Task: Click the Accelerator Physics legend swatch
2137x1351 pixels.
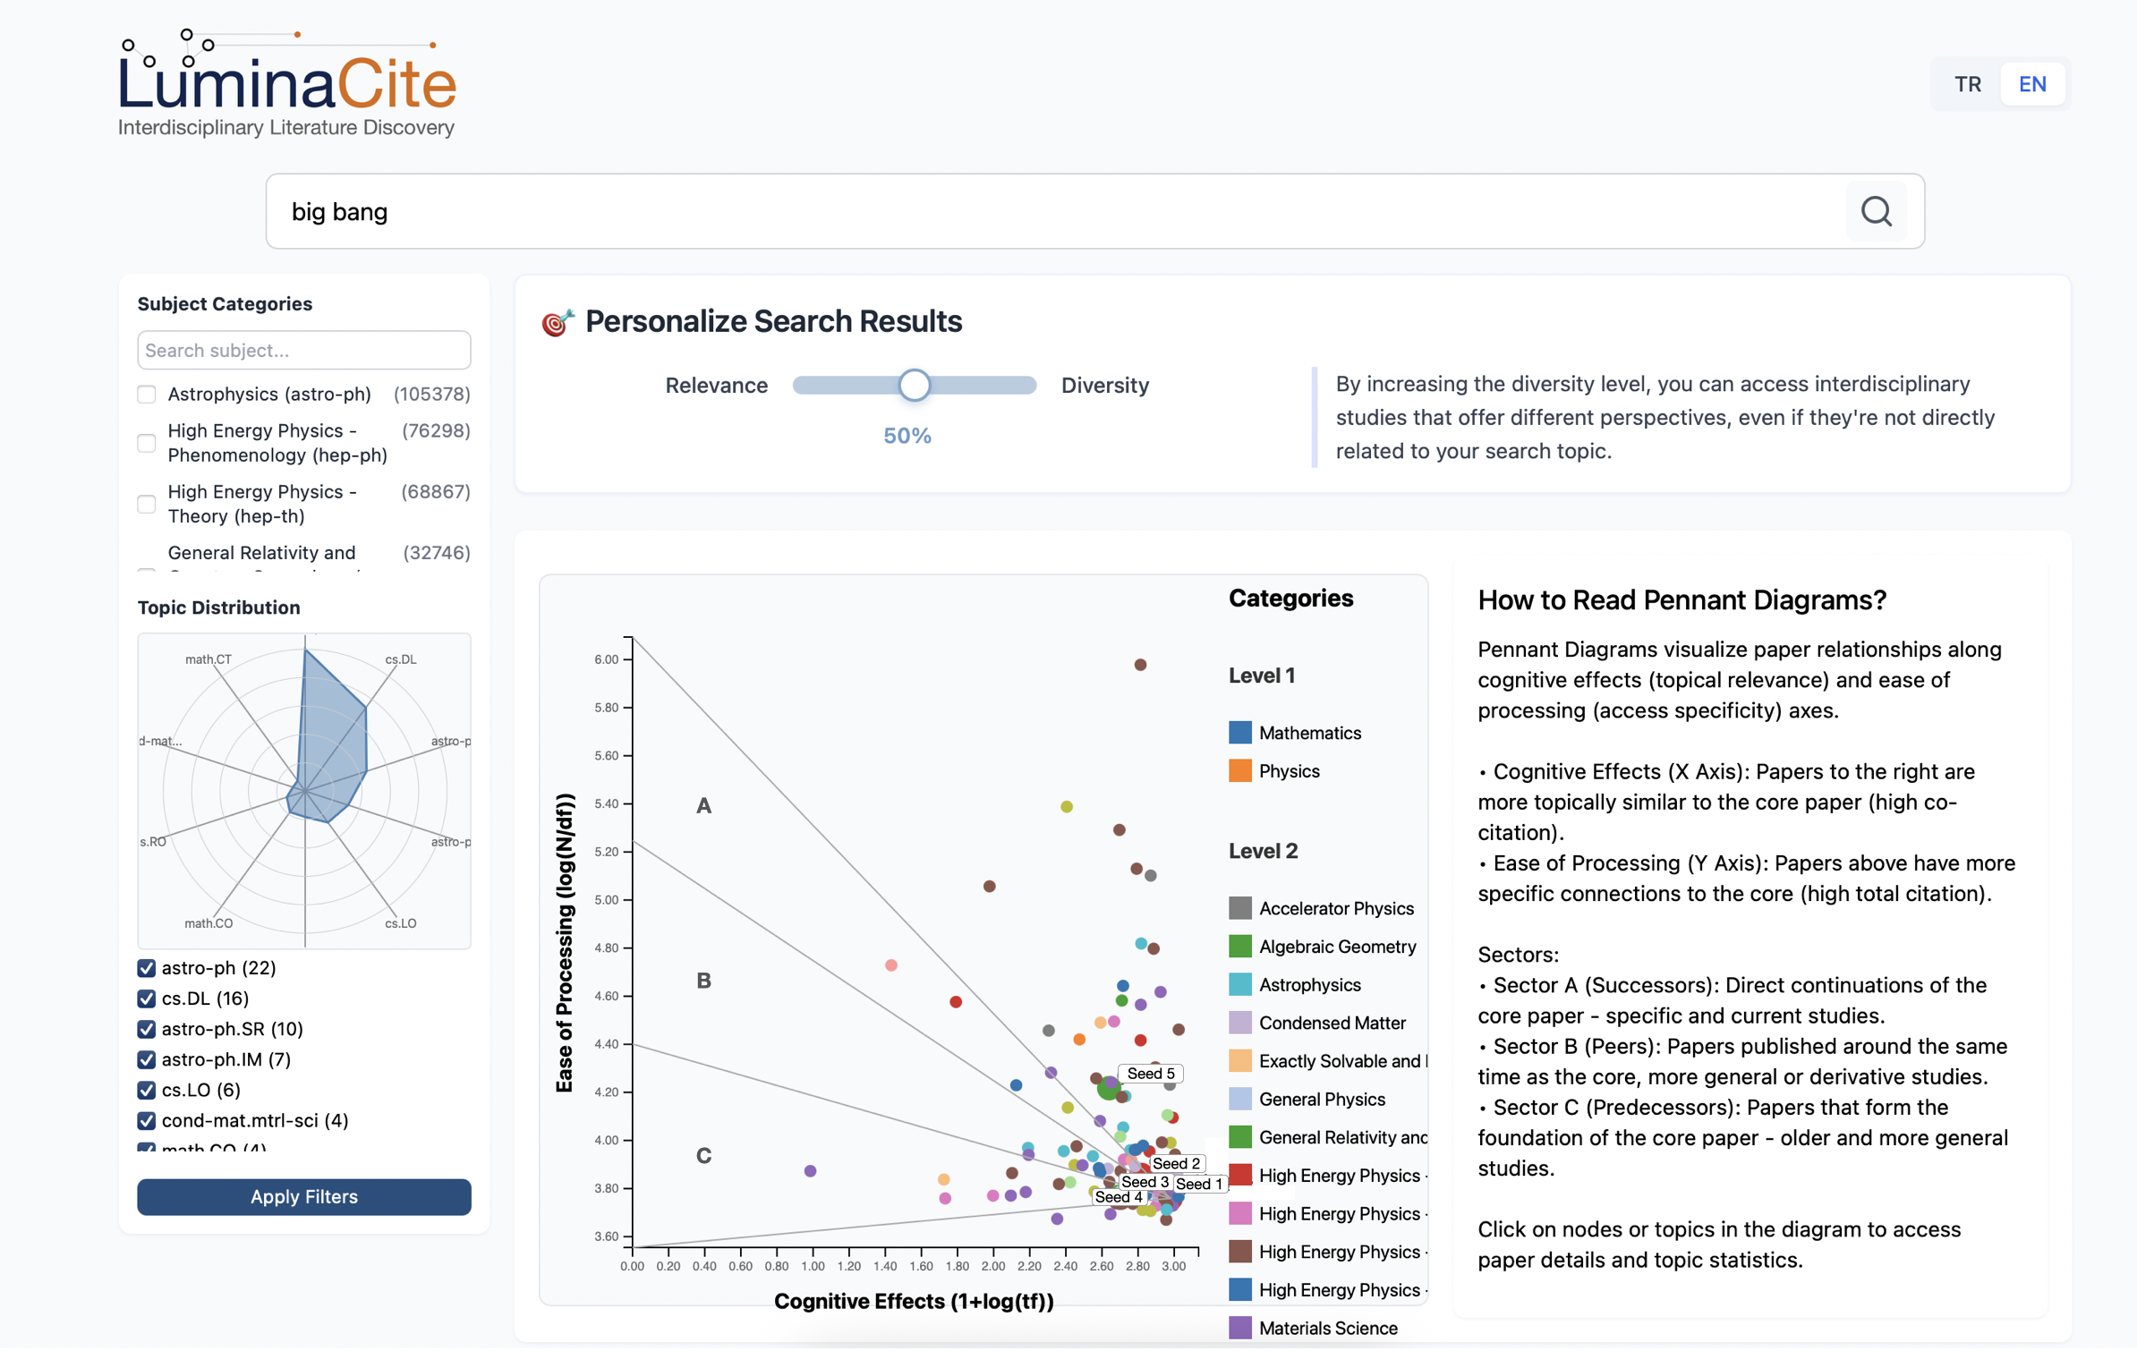Action: [x=1239, y=909]
